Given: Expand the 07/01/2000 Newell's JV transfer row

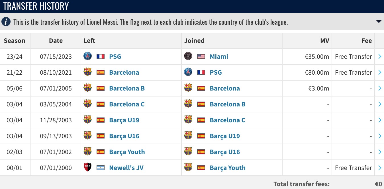Looking at the screenshot, I should pos(379,168).
